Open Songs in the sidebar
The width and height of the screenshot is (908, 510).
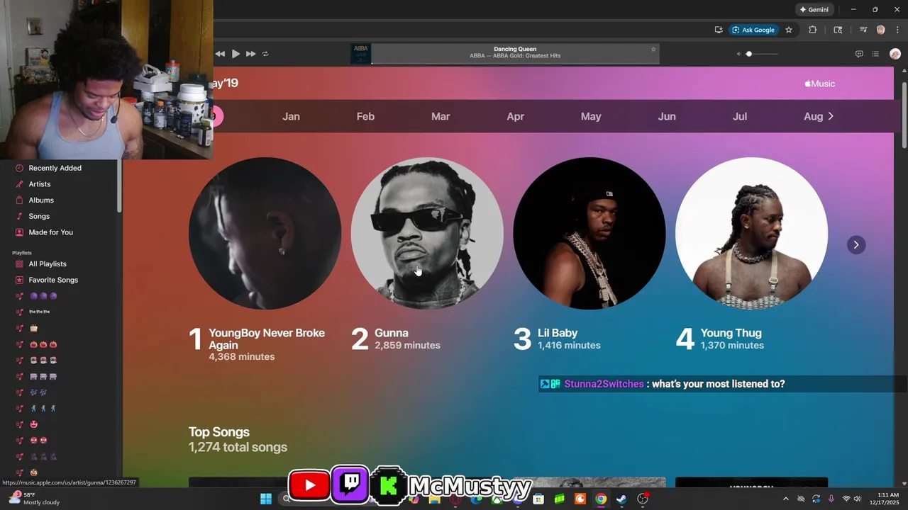tap(39, 216)
